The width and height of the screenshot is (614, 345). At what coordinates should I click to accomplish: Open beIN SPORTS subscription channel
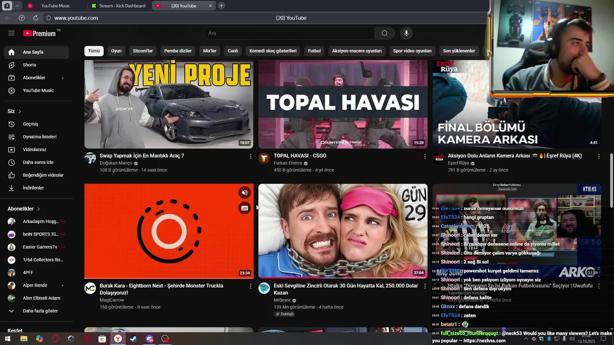click(x=37, y=234)
